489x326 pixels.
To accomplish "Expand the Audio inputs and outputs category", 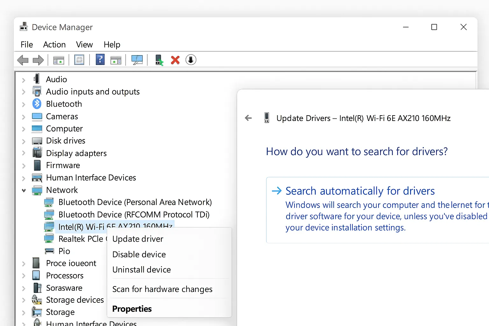I will [x=24, y=92].
